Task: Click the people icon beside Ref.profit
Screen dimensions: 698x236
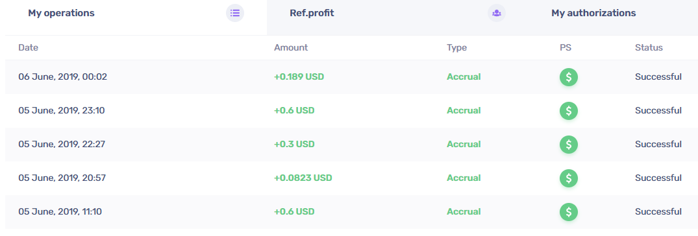Action: 497,13
